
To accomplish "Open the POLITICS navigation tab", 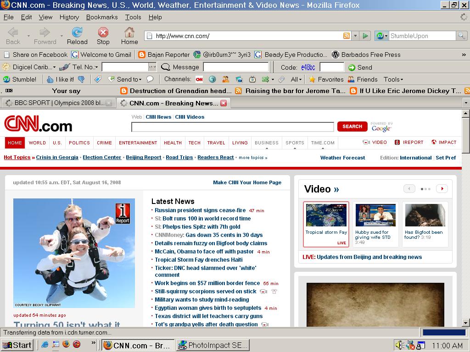I will [x=79, y=143].
